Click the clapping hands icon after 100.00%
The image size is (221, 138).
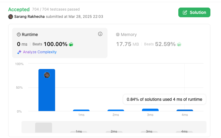pos(71,44)
